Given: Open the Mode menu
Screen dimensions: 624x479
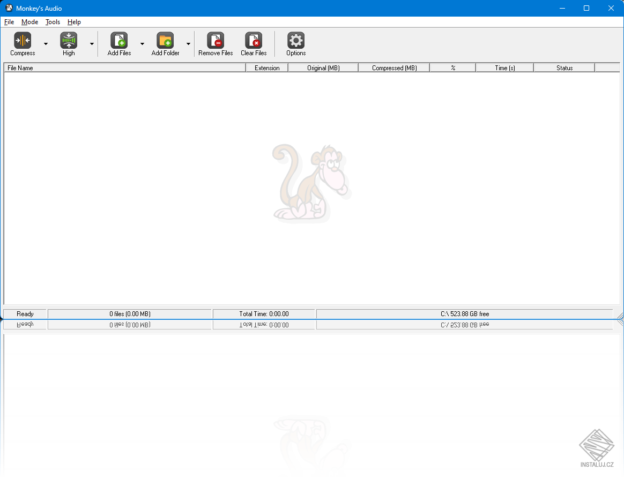Looking at the screenshot, I should coord(30,22).
